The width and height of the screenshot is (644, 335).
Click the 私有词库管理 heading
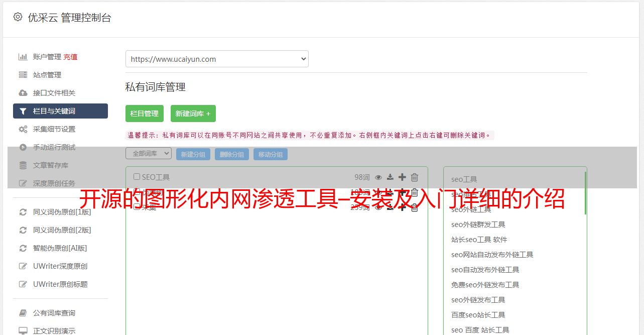[156, 87]
